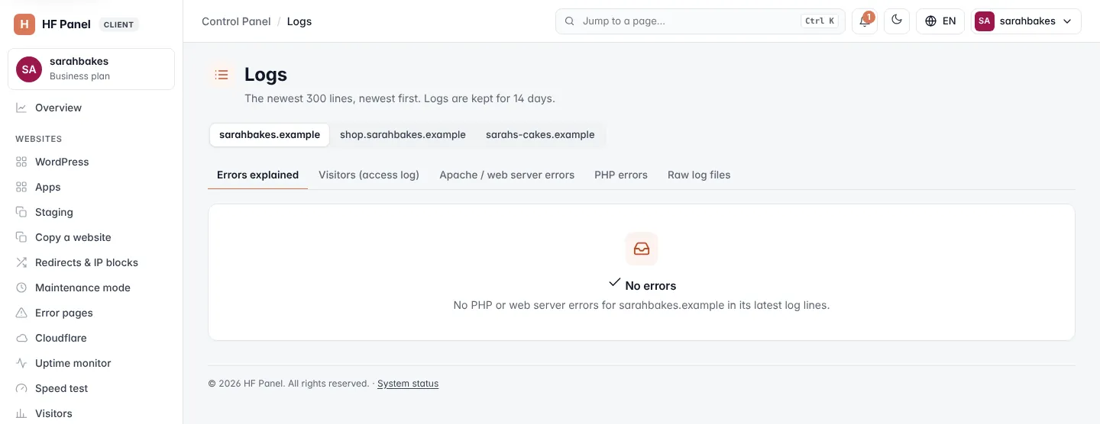Click the Overview chart icon

21,108
